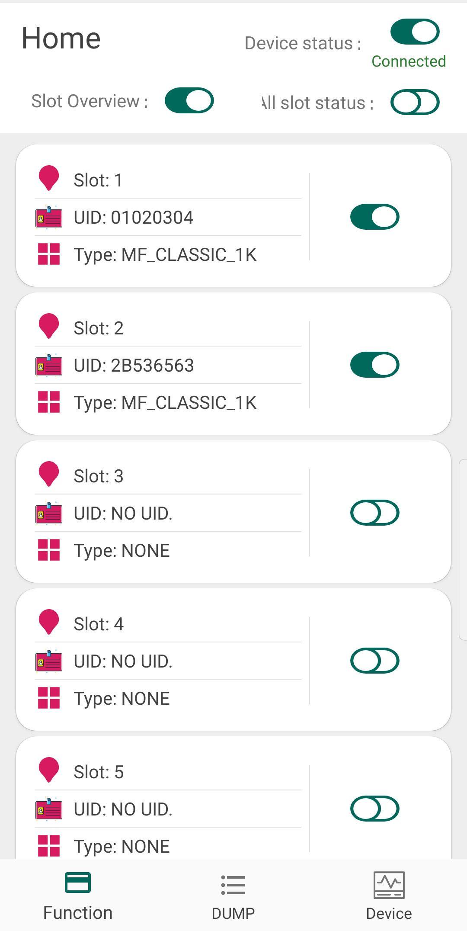
Task: Tap the pin icon for Slot 3
Action: click(49, 474)
